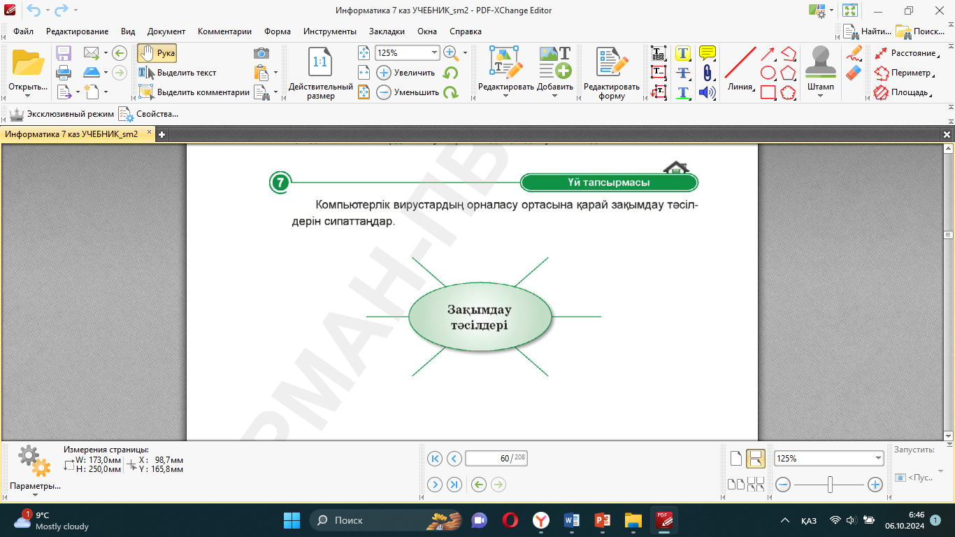Open the Закладки menu

(x=387, y=31)
